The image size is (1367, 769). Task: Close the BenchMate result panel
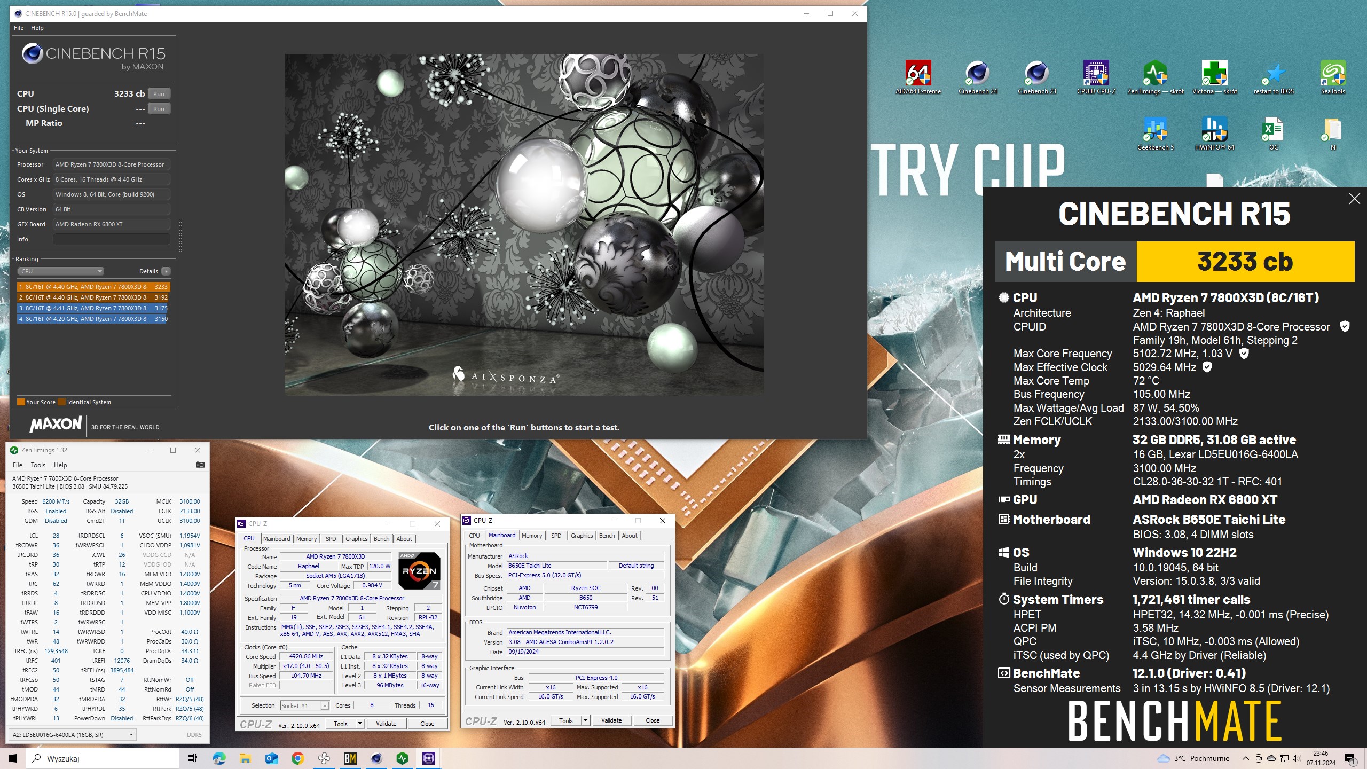click(1354, 199)
